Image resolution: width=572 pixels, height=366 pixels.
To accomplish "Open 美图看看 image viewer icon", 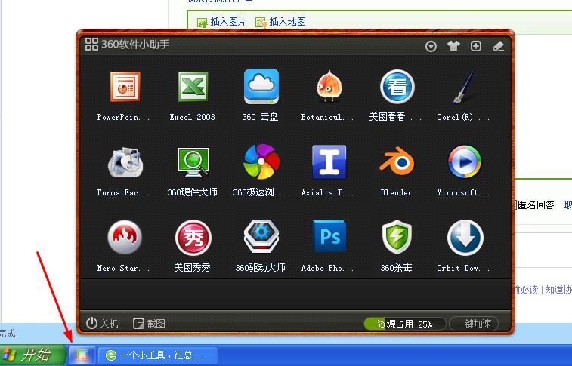I will pos(397,87).
